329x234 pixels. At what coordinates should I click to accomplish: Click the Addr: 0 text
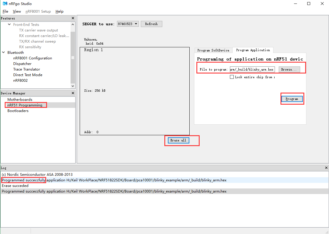pyautogui.click(x=91, y=132)
